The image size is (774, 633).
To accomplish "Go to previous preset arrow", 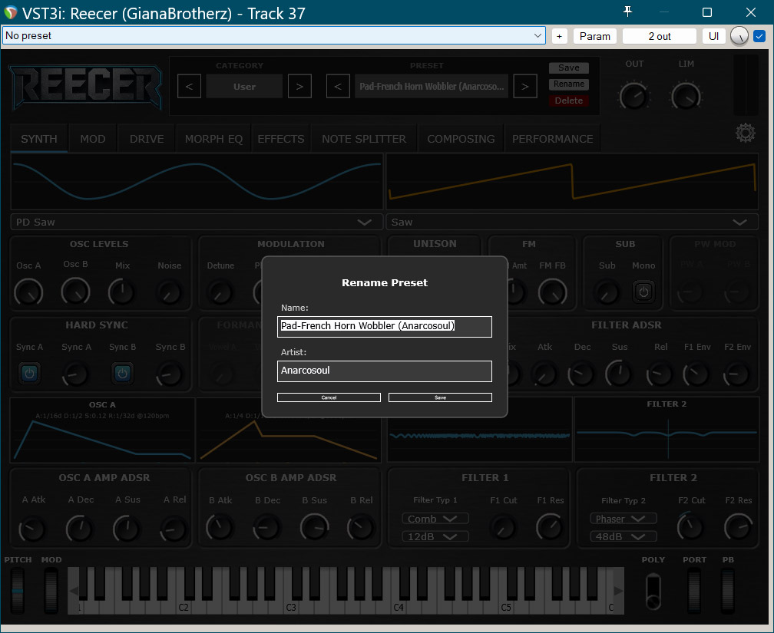I will point(338,87).
